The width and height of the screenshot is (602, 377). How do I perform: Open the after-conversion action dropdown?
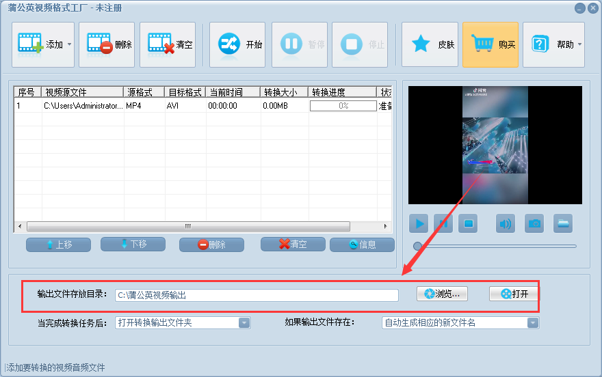tap(244, 323)
